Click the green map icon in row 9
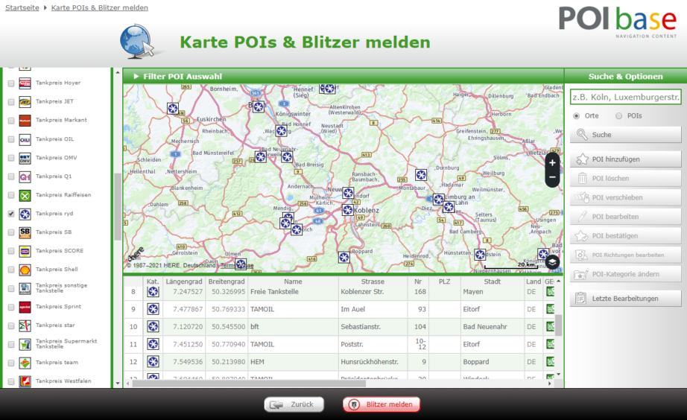Screen dimensions: 687x420 [551, 309]
